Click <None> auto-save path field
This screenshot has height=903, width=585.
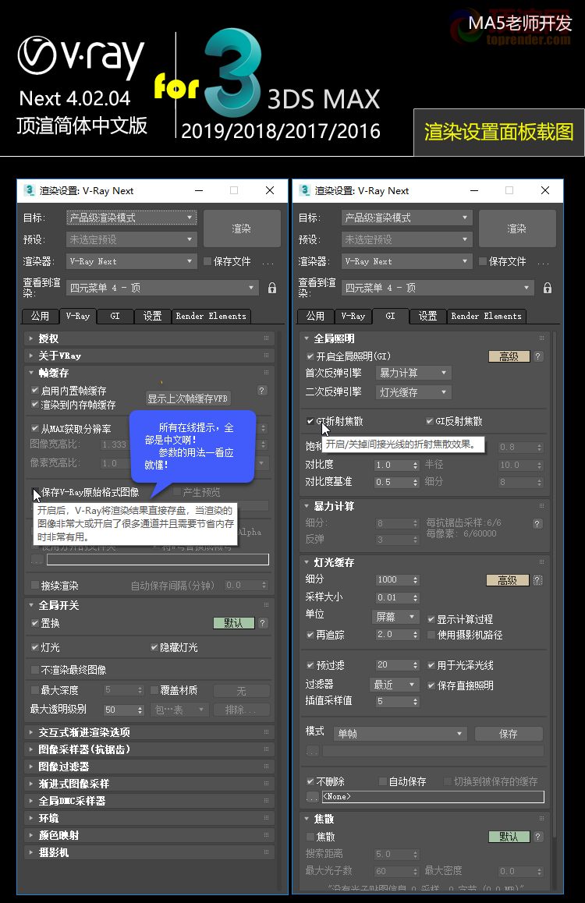433,797
